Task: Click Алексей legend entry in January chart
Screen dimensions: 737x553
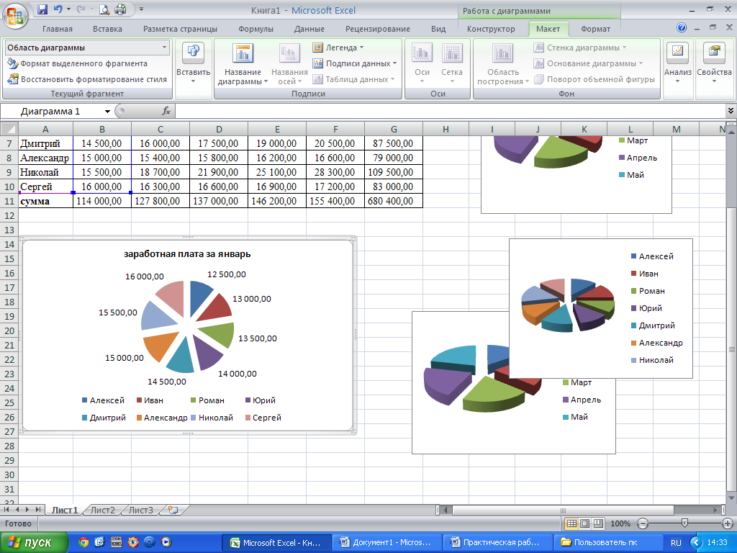Action: tap(103, 400)
